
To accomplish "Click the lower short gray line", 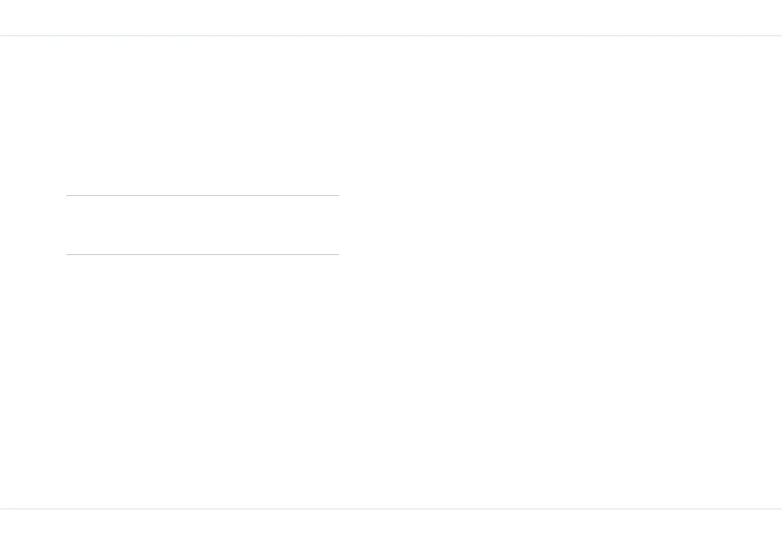I will click(x=202, y=255).
